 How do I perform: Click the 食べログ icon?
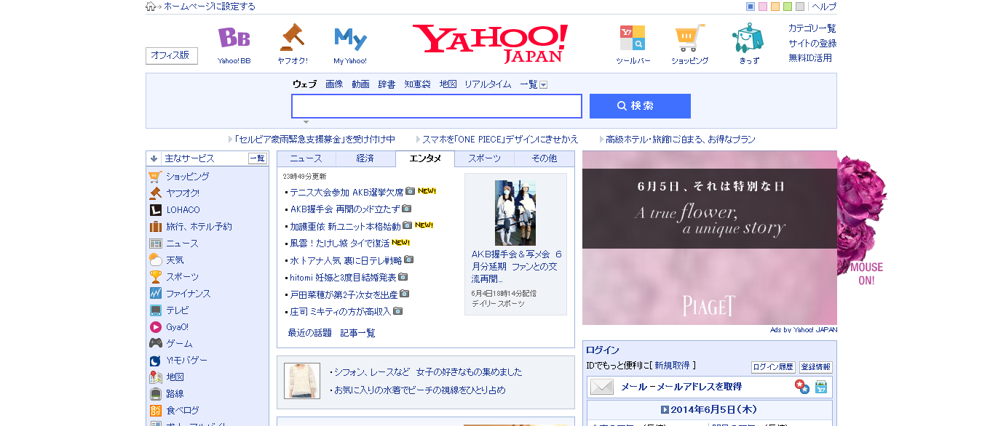155,411
